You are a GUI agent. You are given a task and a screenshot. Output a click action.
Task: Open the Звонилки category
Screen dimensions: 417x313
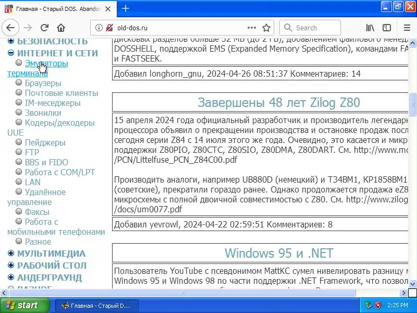pos(43,113)
